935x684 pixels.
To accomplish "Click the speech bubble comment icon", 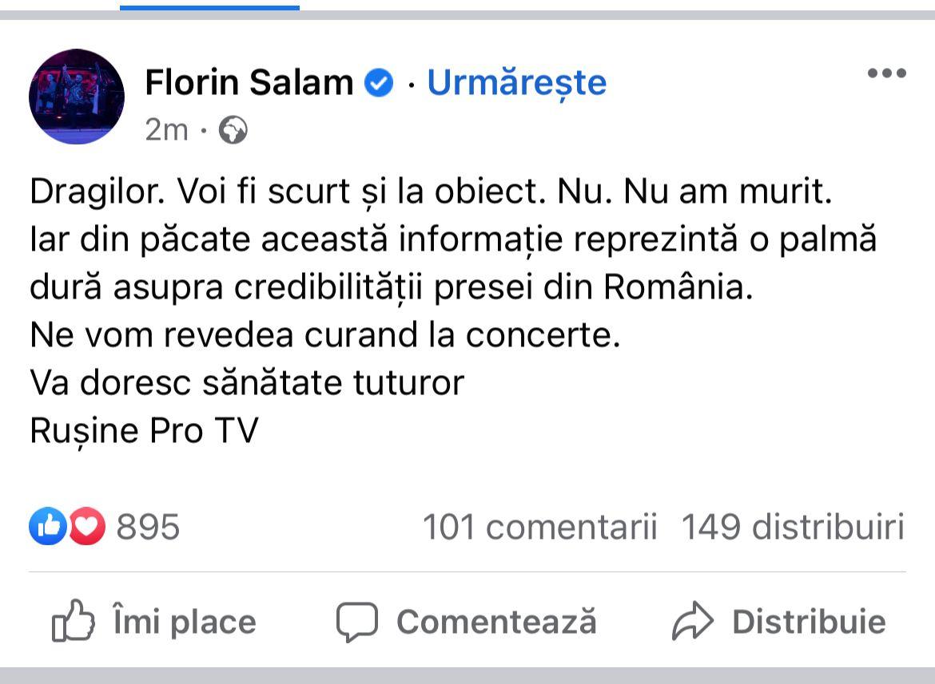I will coord(356,623).
